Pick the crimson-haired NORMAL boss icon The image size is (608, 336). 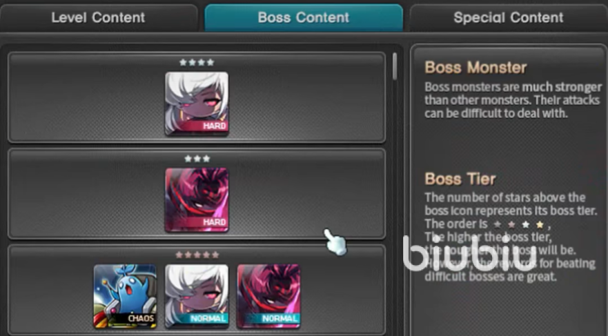coord(268,296)
